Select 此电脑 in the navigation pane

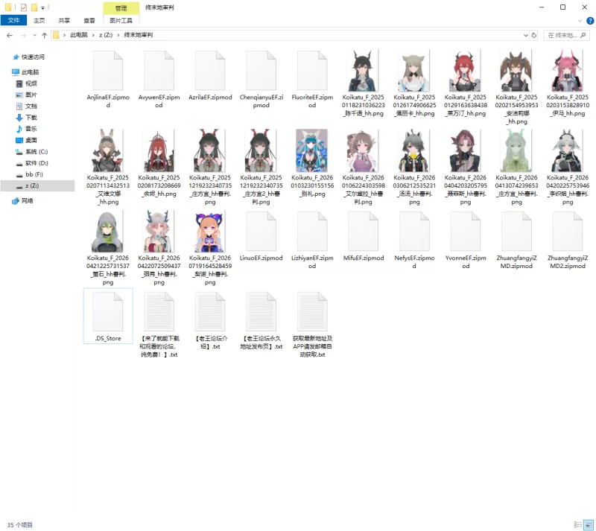(30, 71)
